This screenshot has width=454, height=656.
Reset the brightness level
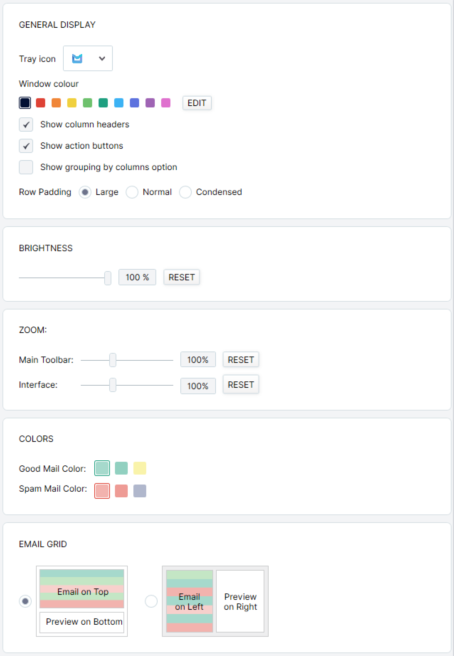181,277
